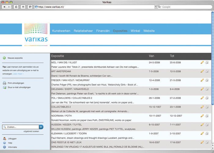Click the Expositie column header

click(57, 56)
